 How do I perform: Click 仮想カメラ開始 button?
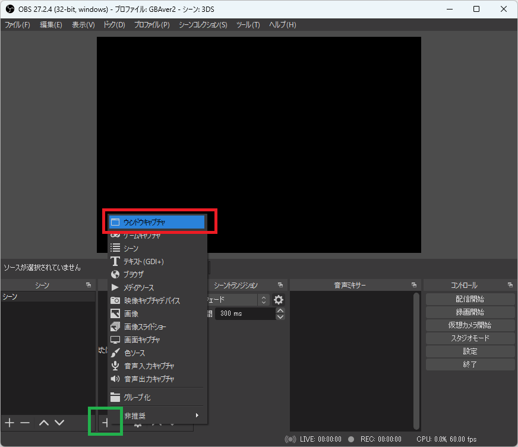pos(470,325)
